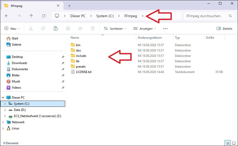Open the Neu dropdown menu

click(12, 28)
